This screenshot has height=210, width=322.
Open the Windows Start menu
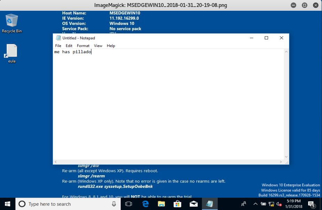(x=8, y=204)
